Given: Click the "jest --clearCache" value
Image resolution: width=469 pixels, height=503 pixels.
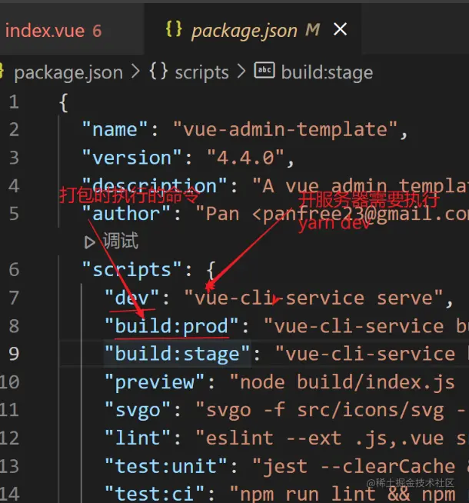Looking at the screenshot, I should 354,466.
